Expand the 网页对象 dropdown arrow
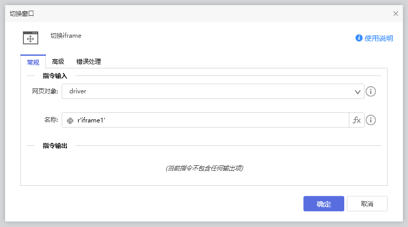 tap(357, 92)
